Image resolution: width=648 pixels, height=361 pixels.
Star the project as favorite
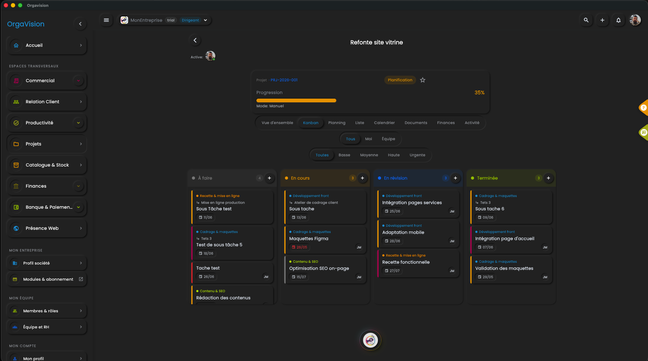click(423, 80)
